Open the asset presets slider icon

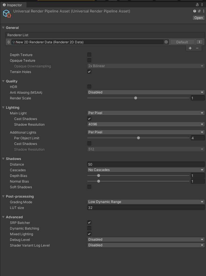point(199,11)
